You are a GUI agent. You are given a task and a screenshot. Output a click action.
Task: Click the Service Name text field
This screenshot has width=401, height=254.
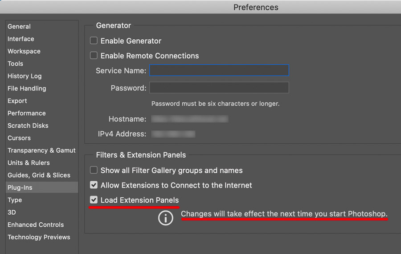219,71
